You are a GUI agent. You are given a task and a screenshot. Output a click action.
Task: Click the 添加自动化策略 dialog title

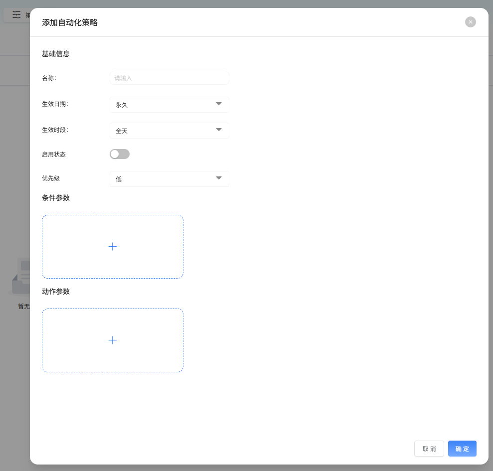[x=70, y=22]
